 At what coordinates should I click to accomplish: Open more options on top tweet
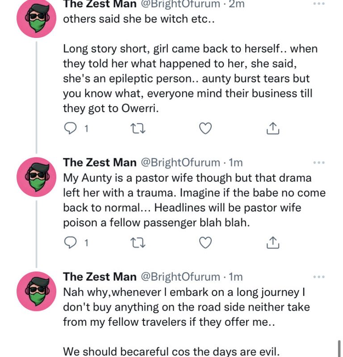(x=319, y=4)
